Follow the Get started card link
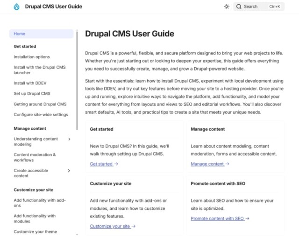This screenshot has height=237, width=299. coord(104,164)
